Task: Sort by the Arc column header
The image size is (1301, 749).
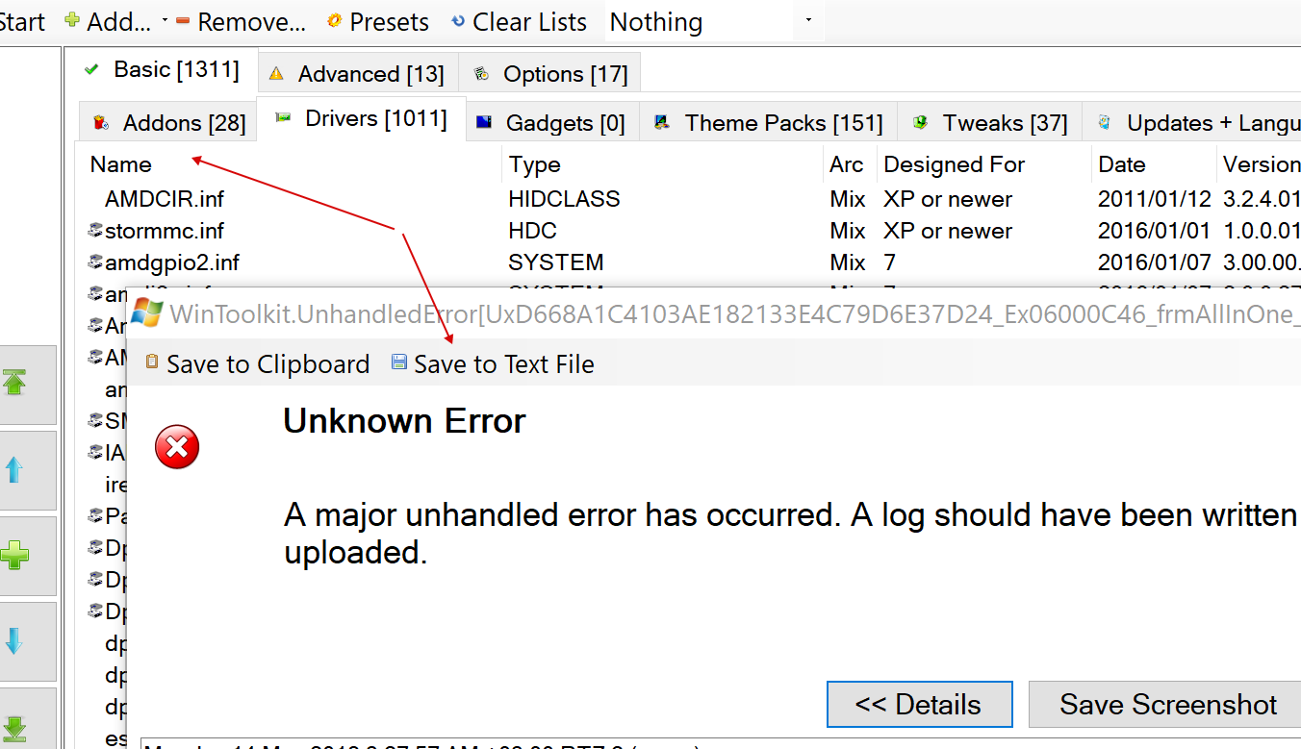Action: click(x=851, y=164)
